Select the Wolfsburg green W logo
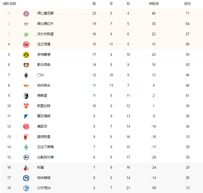Image resolution: width=203 pixels, height=193 pixels. coord(26,34)
